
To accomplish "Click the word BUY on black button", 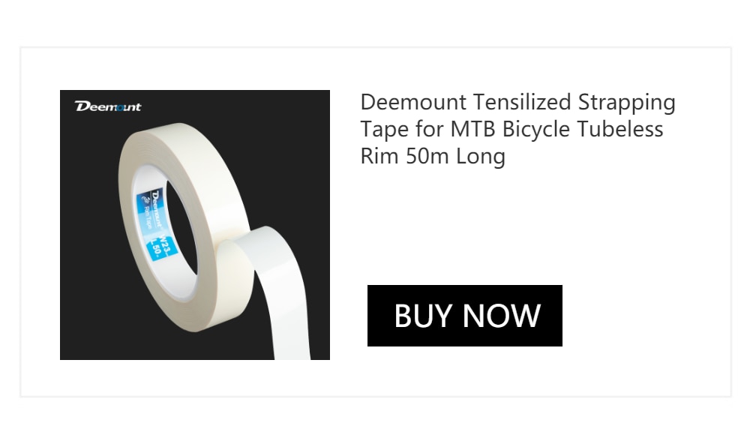I will pos(423,316).
